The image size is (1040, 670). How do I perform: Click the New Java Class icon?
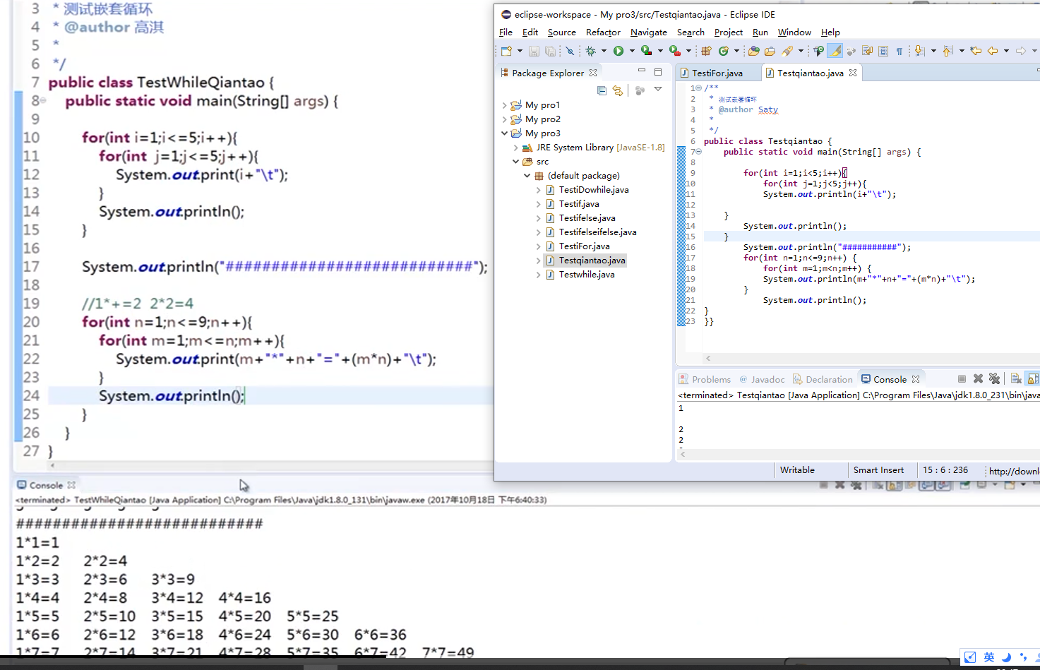point(723,51)
